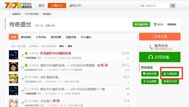
Task: Tick the checkbox for 无法登入 post
Action: click(x=23, y=103)
